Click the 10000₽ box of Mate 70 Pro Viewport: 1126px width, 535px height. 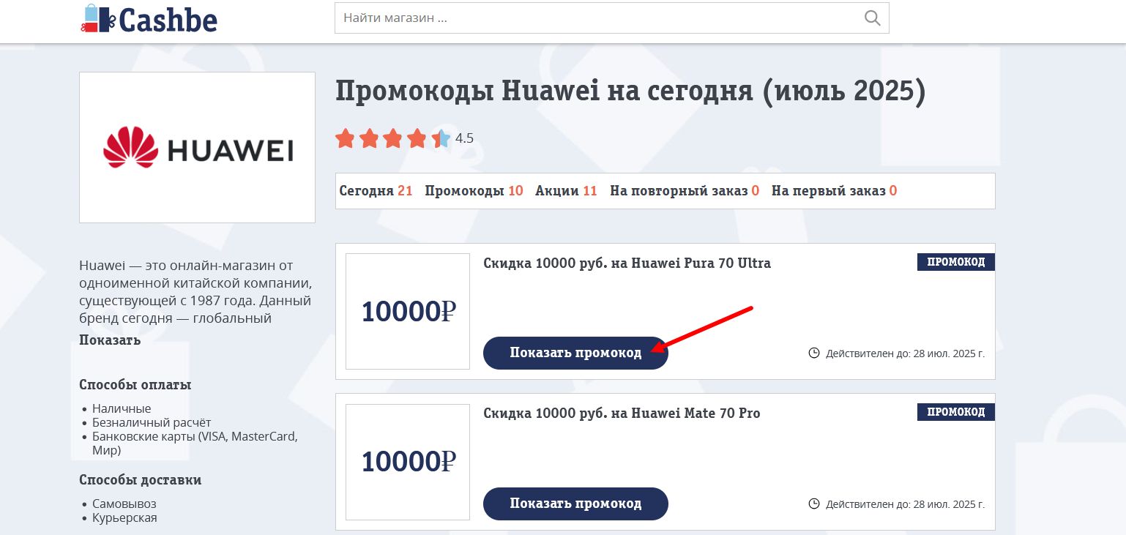408,462
